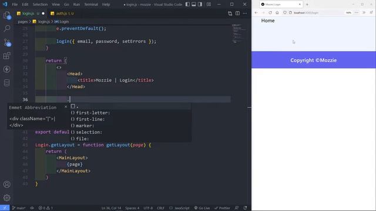The height and width of the screenshot is (211, 376).
Task: Click UTF-8 encoding status entry
Action: coord(148,208)
